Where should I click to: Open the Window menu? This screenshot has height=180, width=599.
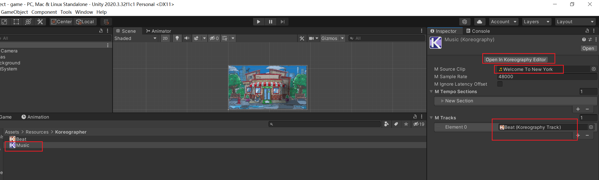pyautogui.click(x=84, y=12)
